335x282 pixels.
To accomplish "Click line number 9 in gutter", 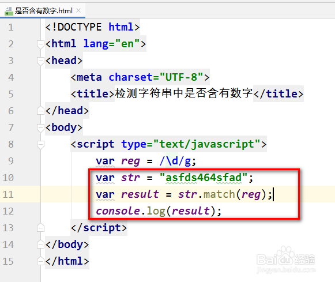I will [x=11, y=161].
